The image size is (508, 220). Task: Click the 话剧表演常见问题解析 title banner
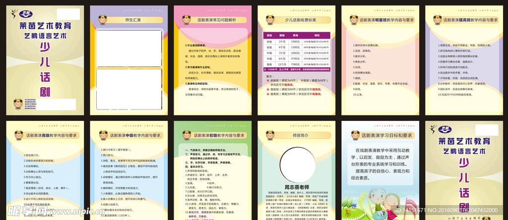coord(217,20)
